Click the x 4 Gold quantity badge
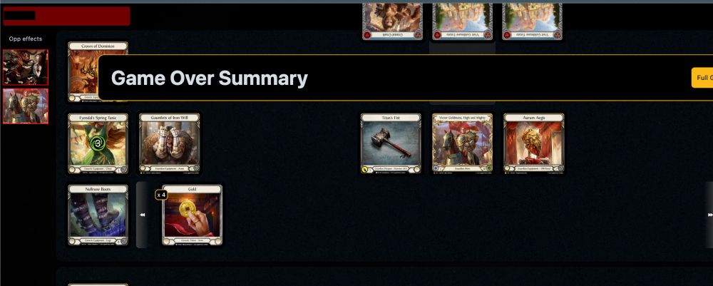This screenshot has width=713, height=286. (x=161, y=195)
